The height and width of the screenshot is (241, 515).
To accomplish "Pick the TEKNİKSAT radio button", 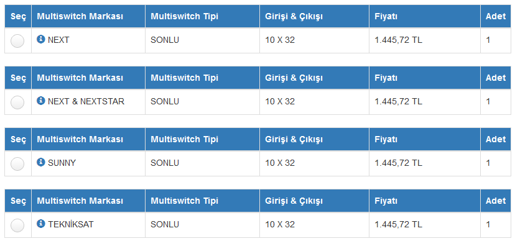I will [x=17, y=225].
